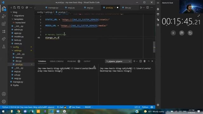Open the terminal selector dropdown pipenv

pos(118,61)
